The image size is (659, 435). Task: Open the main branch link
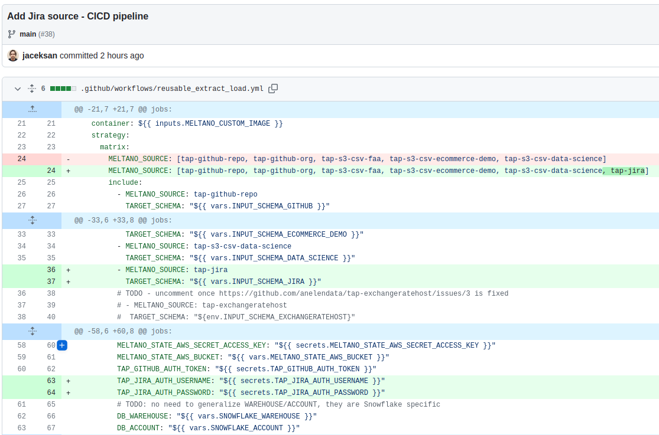[x=27, y=34]
